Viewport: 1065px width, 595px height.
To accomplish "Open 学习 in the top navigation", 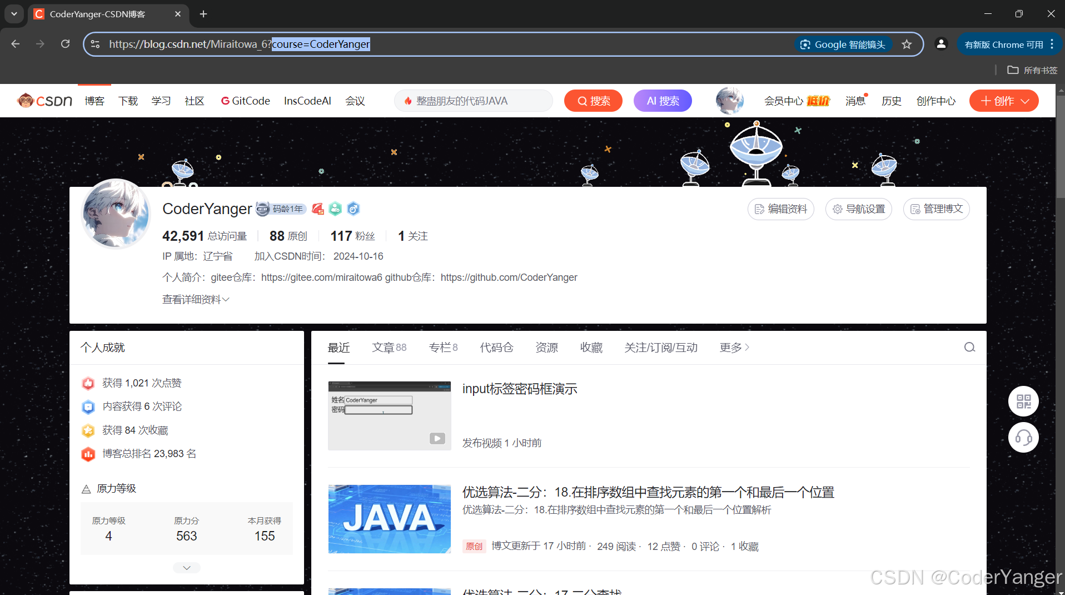I will 161,101.
